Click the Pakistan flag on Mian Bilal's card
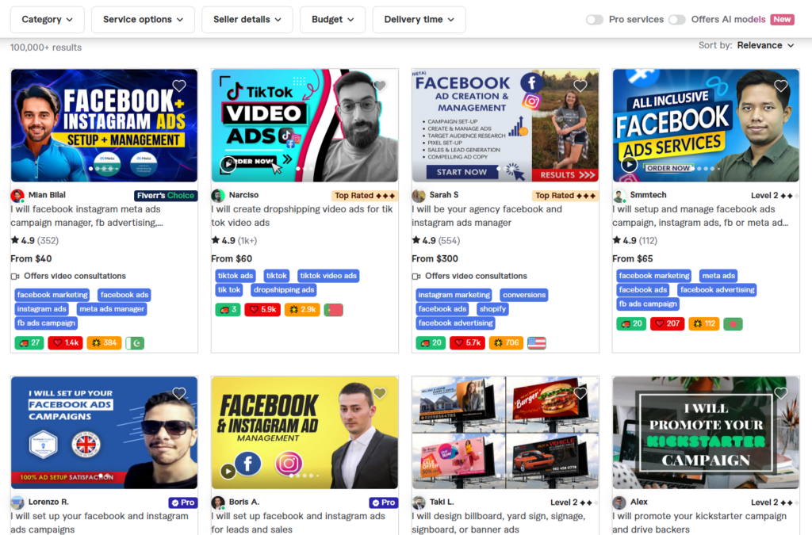Viewport: 812px width, 535px height. 135,342
